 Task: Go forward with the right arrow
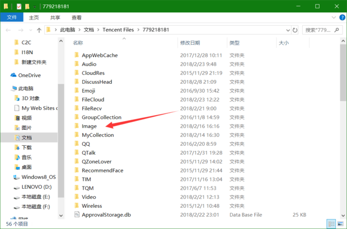pos(21,30)
